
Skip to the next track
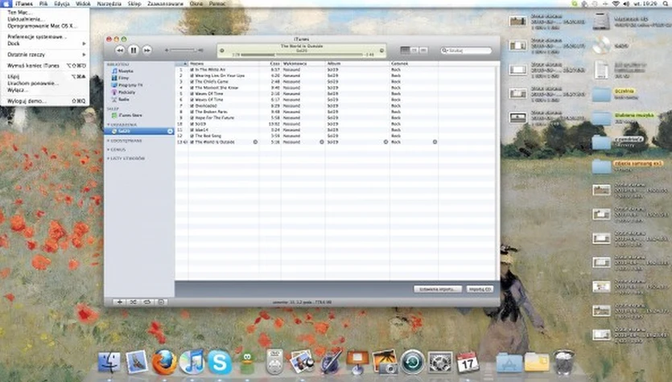tap(147, 50)
